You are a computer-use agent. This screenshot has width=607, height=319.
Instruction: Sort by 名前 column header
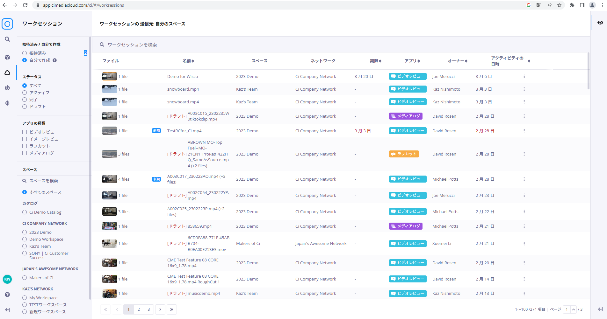click(188, 61)
